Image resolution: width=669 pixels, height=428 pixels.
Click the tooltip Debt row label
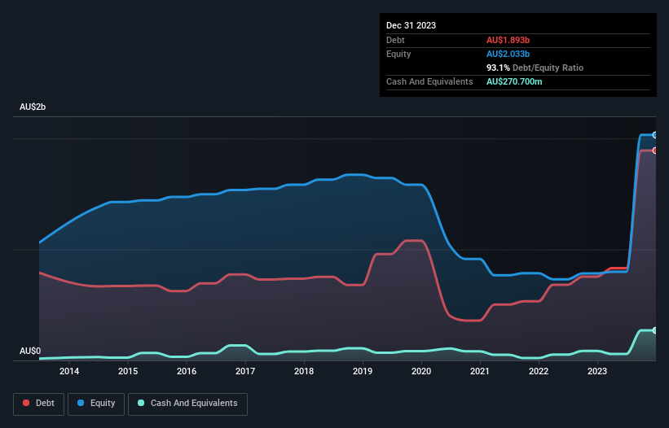tap(395, 40)
